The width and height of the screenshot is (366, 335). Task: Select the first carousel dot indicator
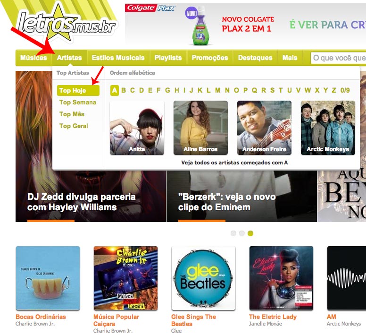tap(233, 233)
